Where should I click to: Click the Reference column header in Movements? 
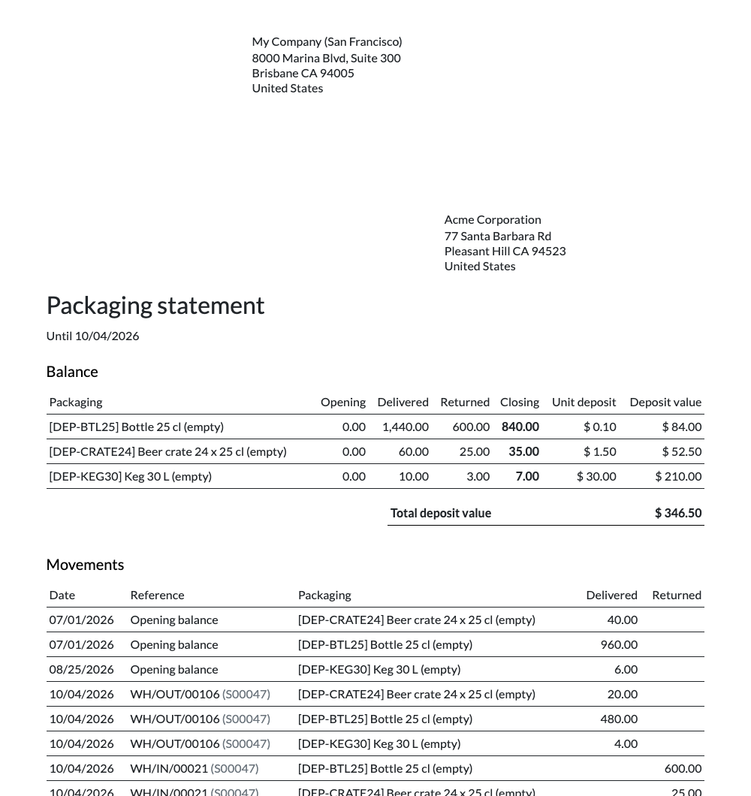tap(158, 595)
